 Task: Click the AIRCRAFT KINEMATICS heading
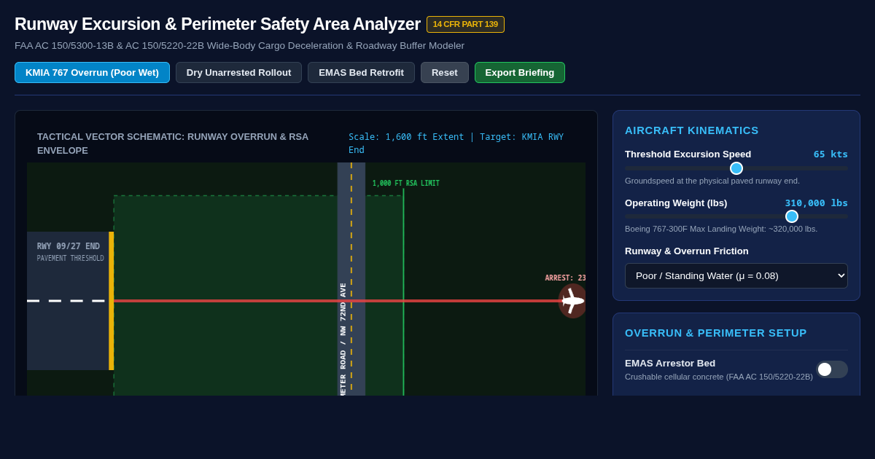click(x=692, y=130)
